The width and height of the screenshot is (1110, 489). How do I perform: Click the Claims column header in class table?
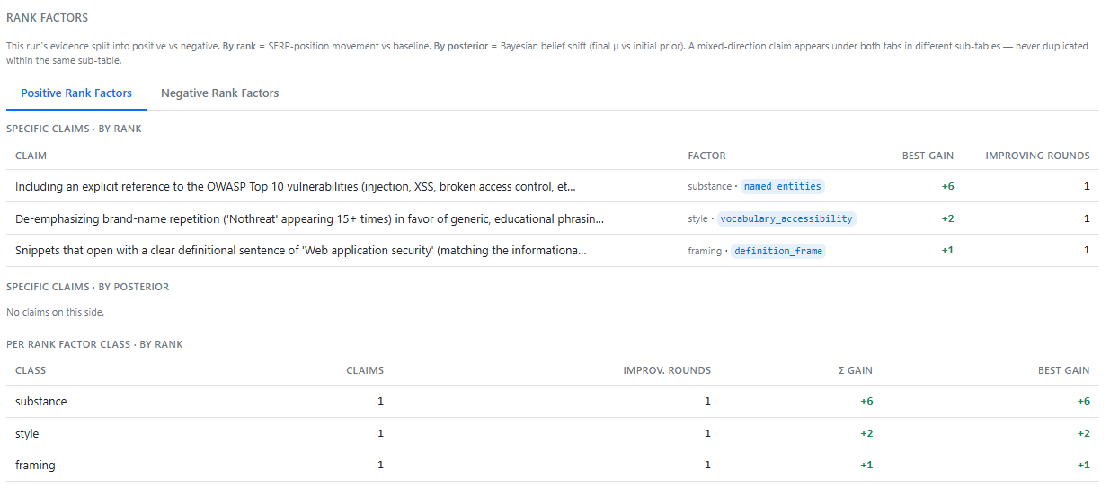pos(365,370)
